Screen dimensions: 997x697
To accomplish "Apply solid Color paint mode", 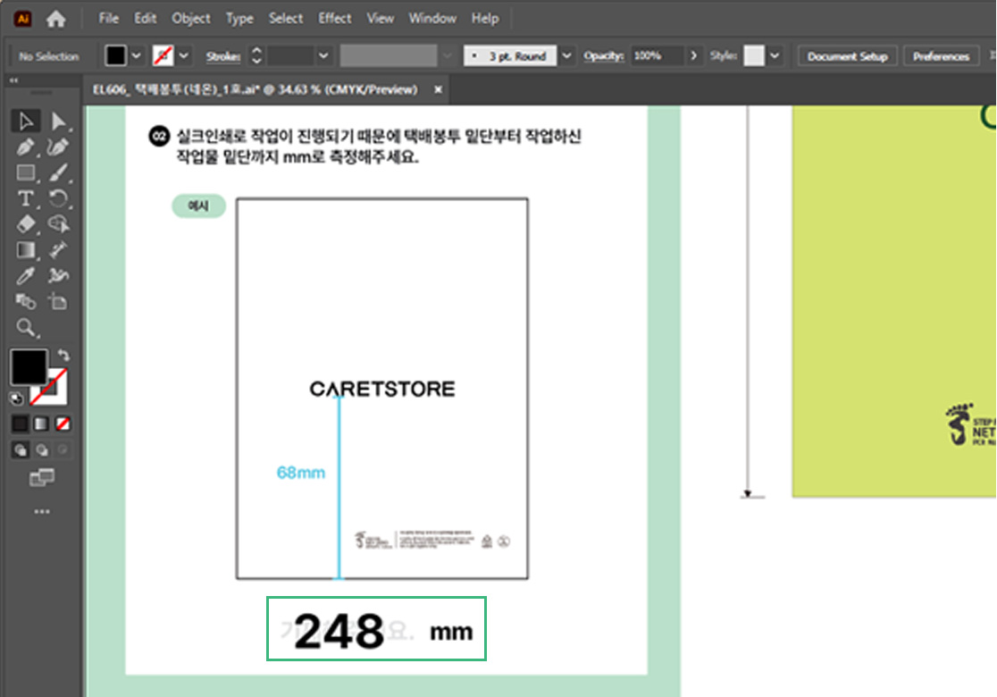I will pyautogui.click(x=21, y=424).
